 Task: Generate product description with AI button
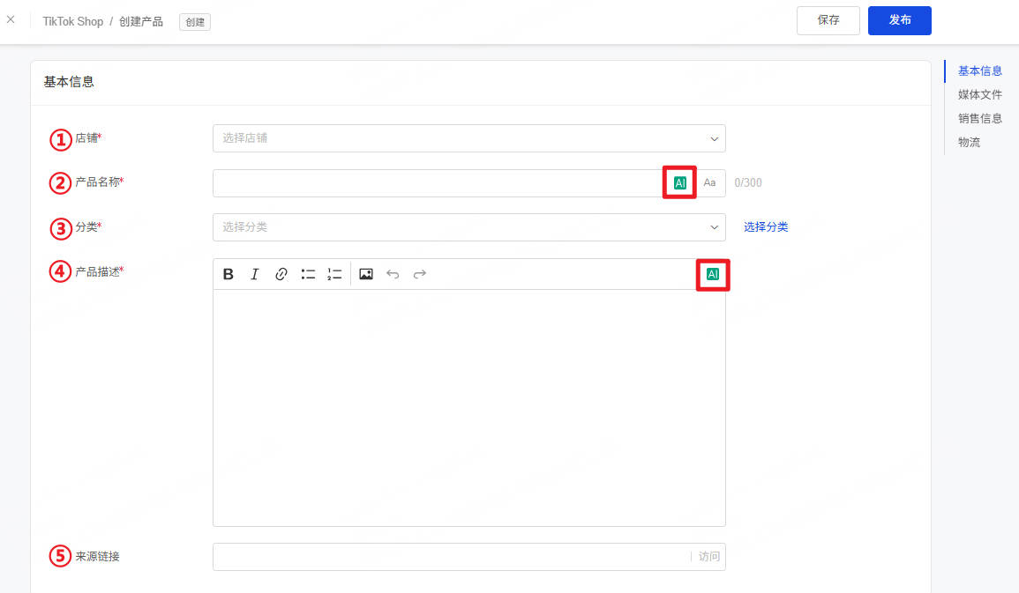[713, 274]
